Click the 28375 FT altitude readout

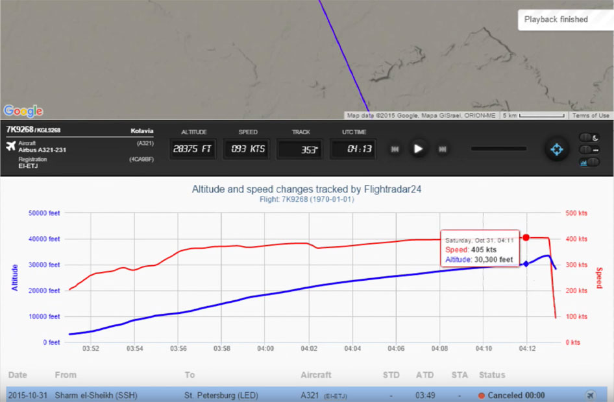192,148
